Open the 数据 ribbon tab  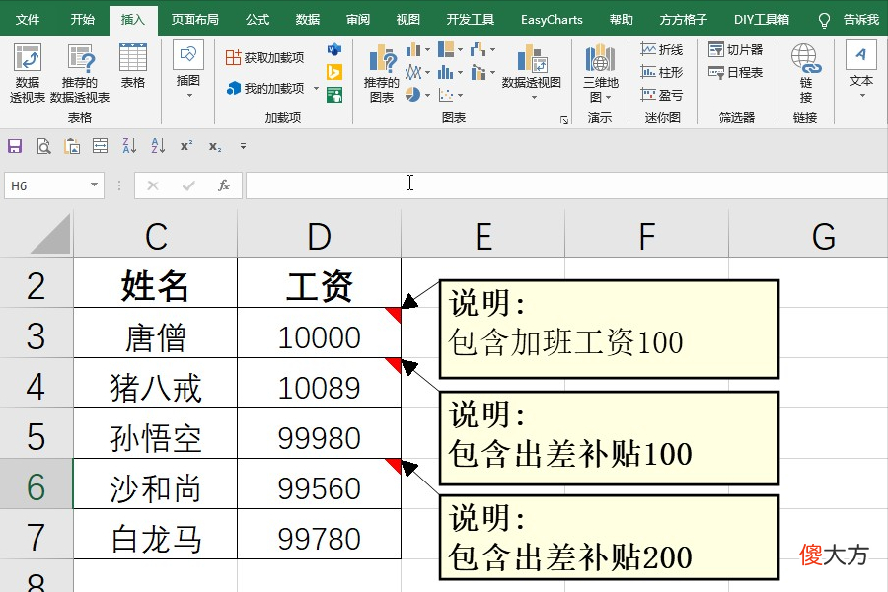pos(308,20)
